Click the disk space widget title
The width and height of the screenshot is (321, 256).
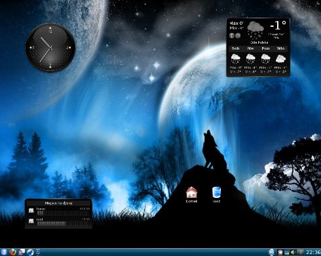[58, 203]
